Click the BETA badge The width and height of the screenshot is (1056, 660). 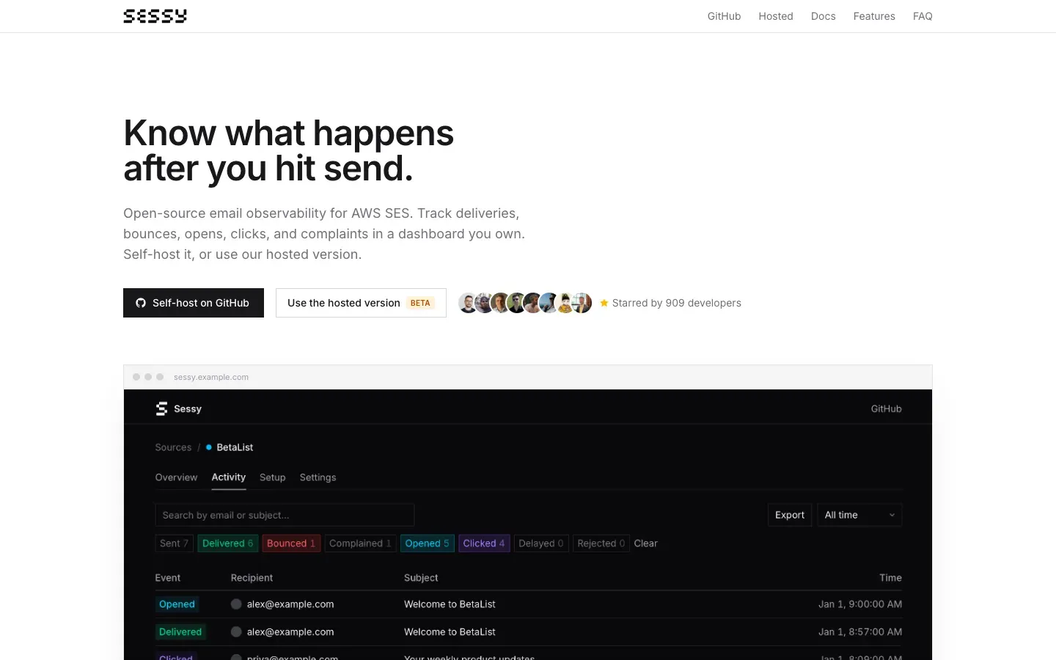[420, 303]
